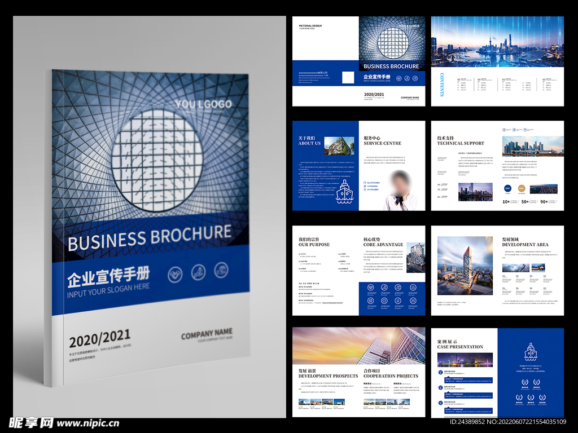Click the ship icon on About Us page

pos(345,192)
